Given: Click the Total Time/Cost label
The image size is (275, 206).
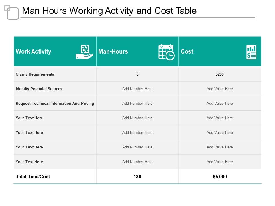Looking at the screenshot, I should click(33, 177).
